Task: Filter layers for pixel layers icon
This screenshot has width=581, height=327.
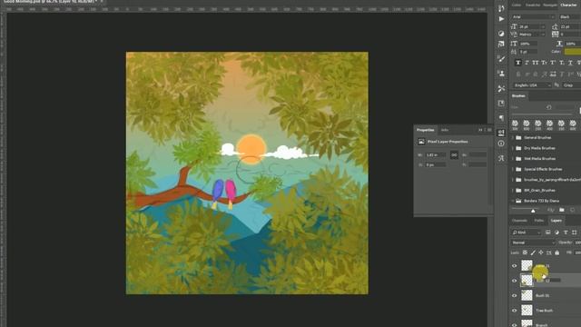Action: point(547,233)
